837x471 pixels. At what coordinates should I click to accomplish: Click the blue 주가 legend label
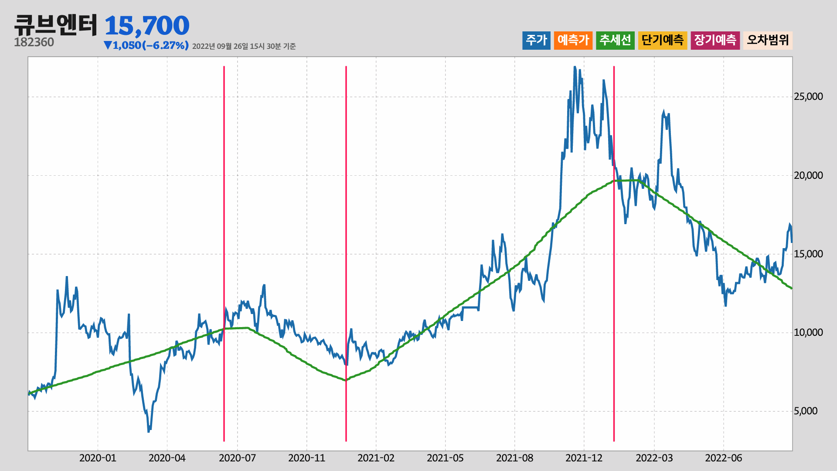point(536,40)
